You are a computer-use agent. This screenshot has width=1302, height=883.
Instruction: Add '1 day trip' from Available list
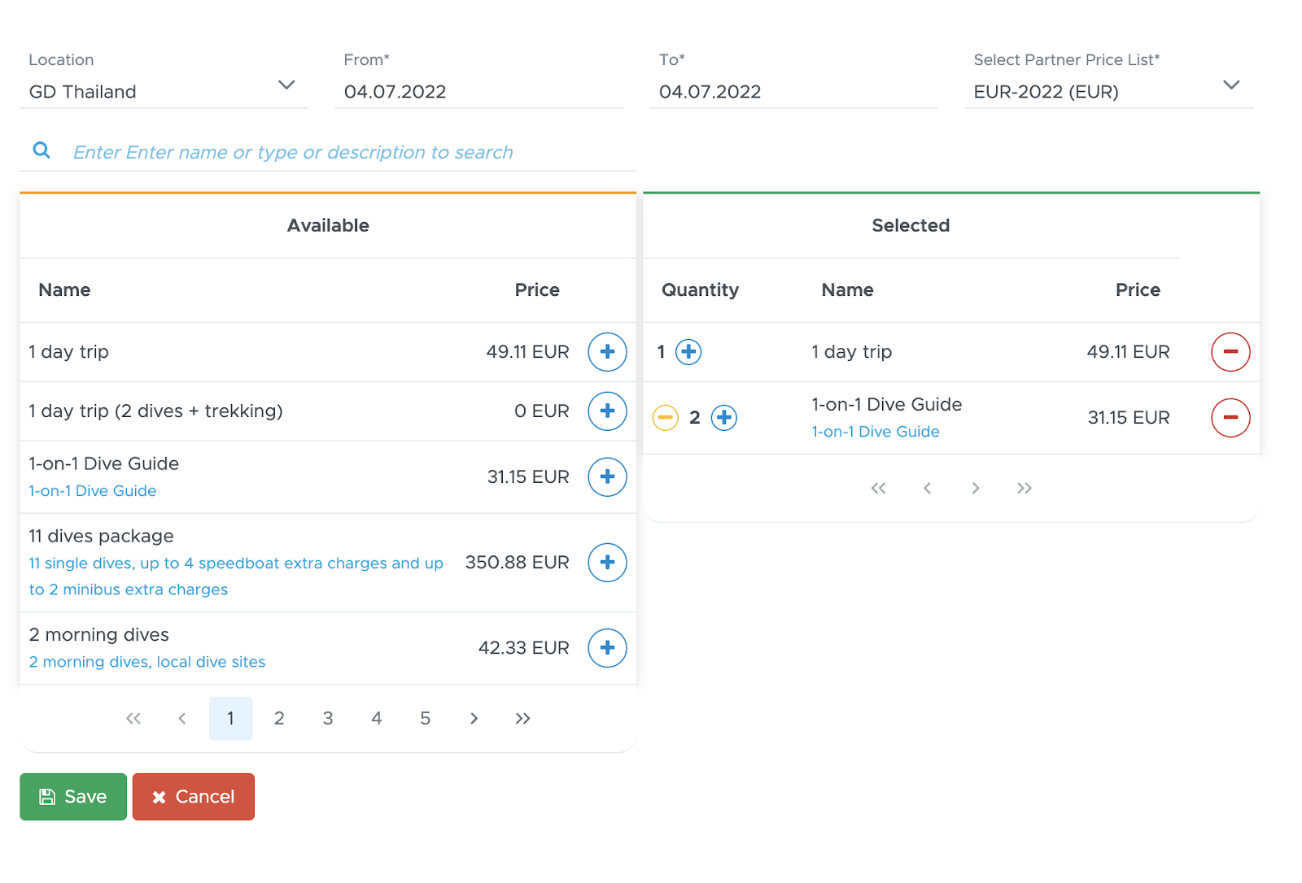click(607, 352)
